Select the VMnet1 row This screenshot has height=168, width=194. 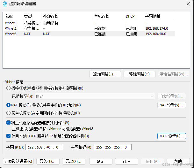[x=90, y=28]
